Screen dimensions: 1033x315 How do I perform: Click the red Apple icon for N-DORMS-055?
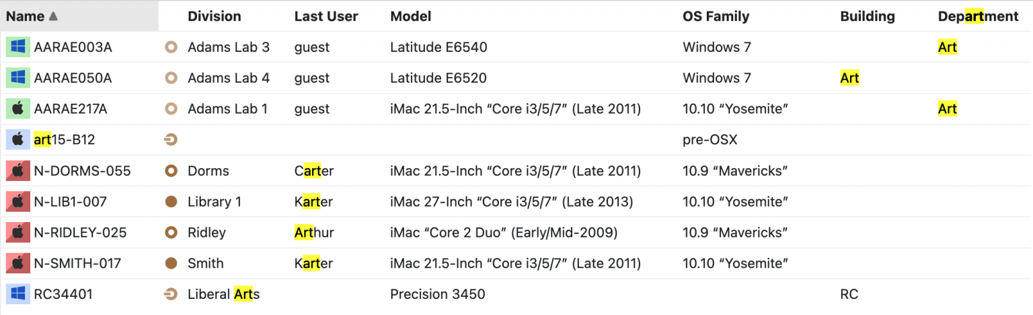click(18, 171)
